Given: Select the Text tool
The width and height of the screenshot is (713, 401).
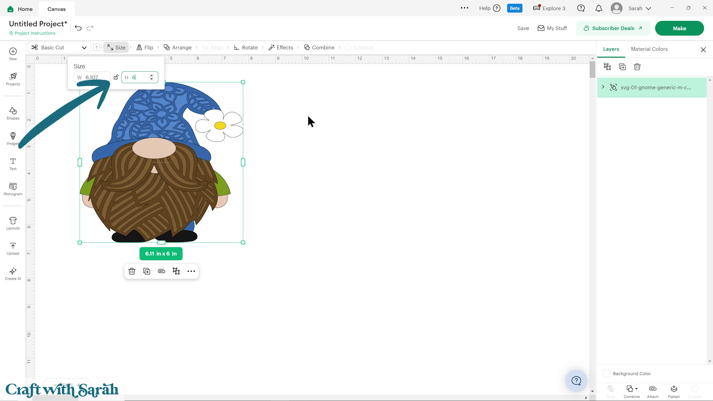Looking at the screenshot, I should [x=13, y=164].
